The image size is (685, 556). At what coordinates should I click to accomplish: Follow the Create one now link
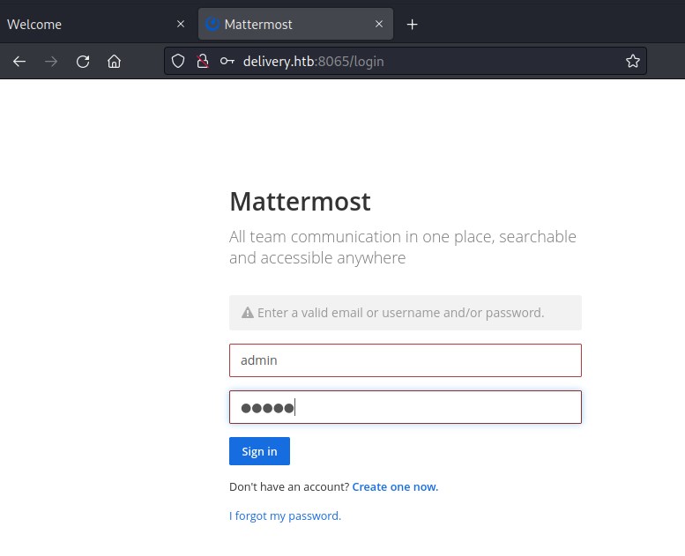click(395, 486)
